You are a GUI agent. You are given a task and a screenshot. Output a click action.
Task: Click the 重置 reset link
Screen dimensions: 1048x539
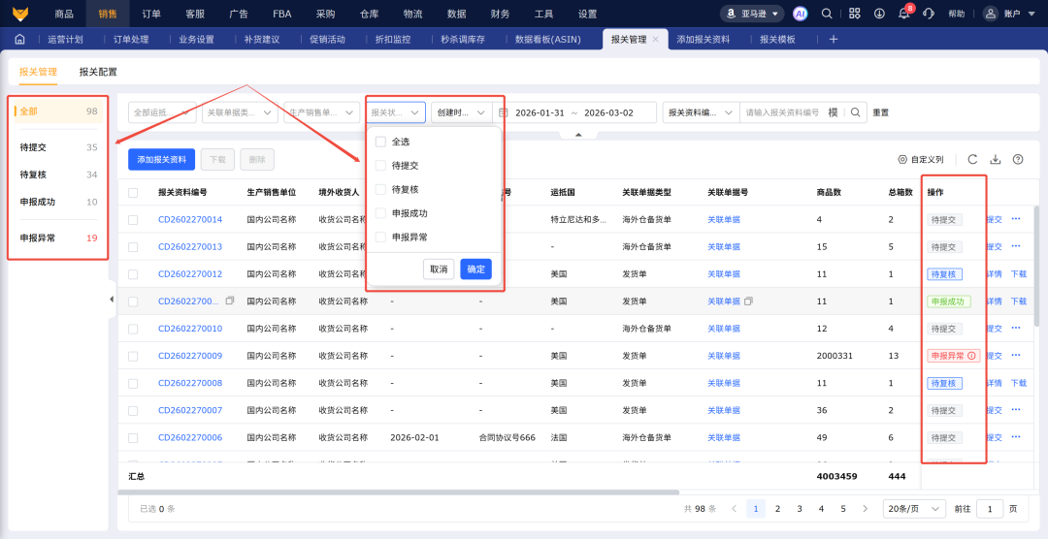point(881,112)
